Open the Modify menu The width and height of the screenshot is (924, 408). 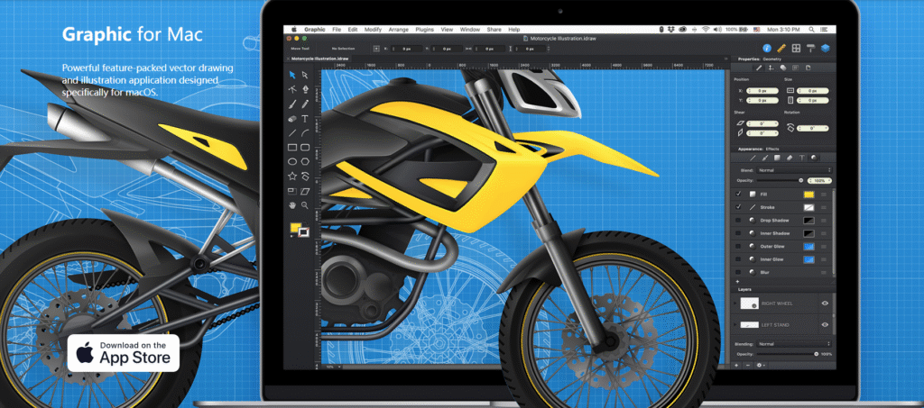(373, 29)
